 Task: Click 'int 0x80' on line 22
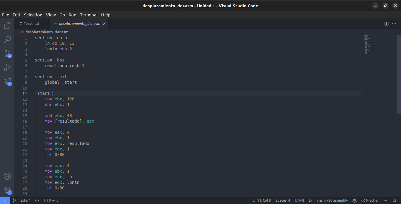55,155
